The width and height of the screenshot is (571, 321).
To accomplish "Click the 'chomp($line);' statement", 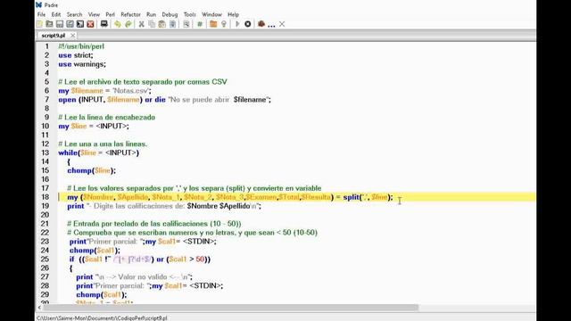I will click(91, 170).
